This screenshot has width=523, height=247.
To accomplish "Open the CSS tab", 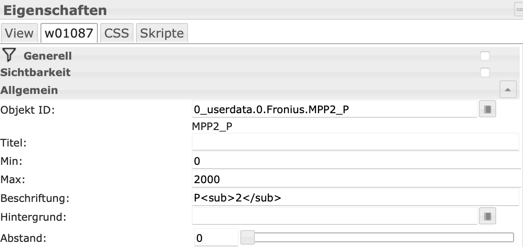I will (x=116, y=33).
